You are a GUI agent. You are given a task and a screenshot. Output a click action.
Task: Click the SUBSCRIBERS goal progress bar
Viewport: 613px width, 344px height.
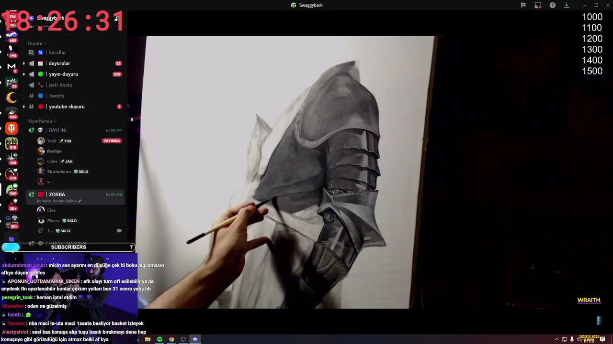pyautogui.click(x=68, y=247)
